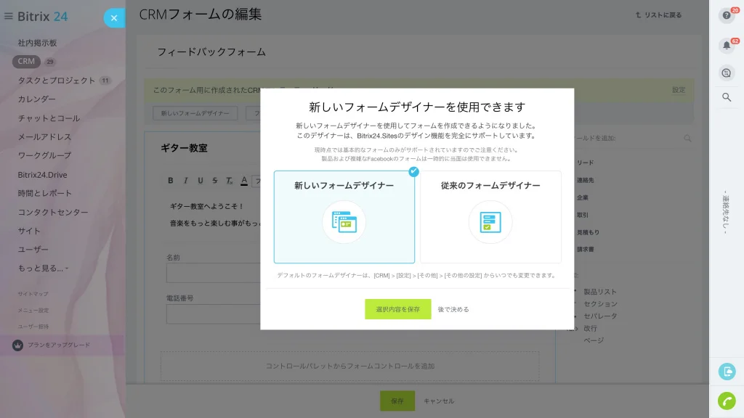Image resolution: width=744 pixels, height=418 pixels.
Task: Click the search magnifier in right panel
Action: point(727,97)
